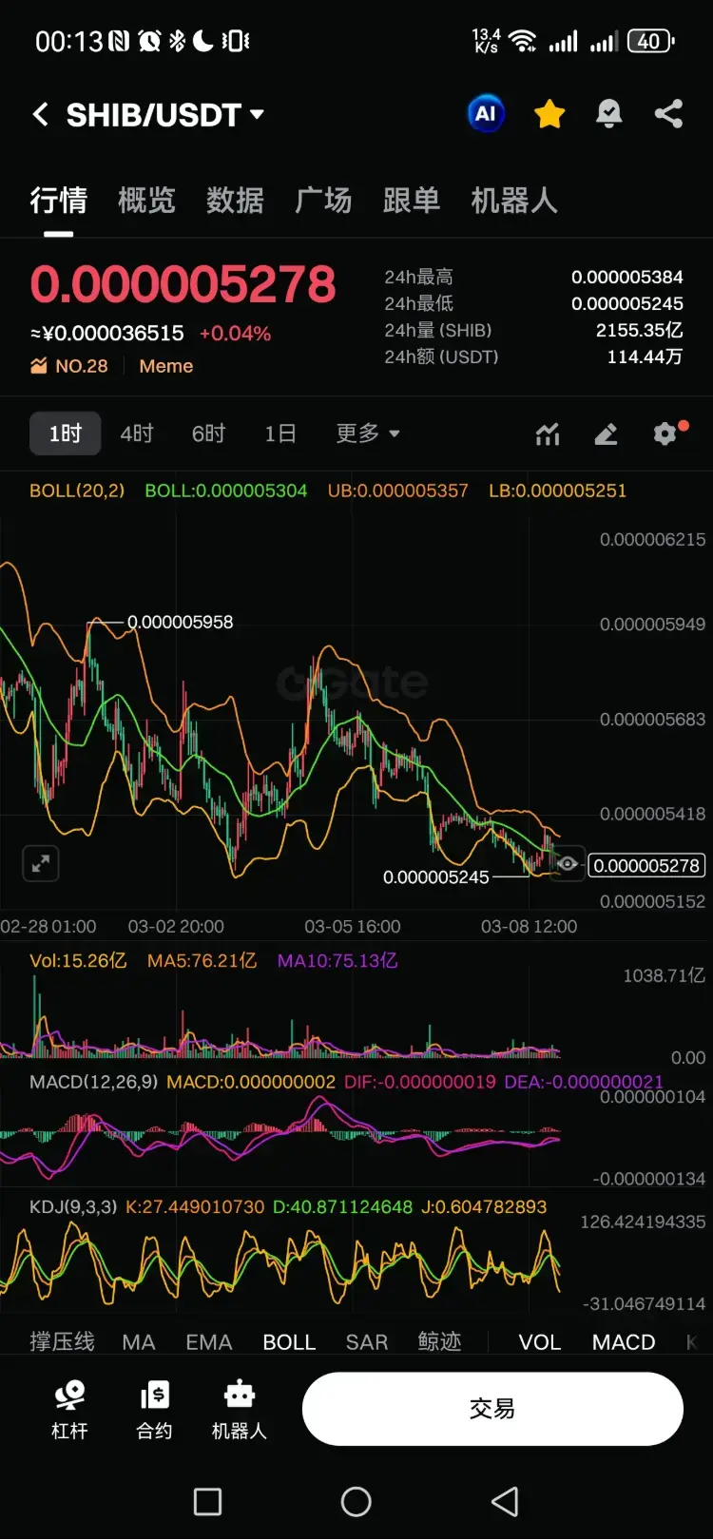Tap the 24h最高 value 0.000005384
Image resolution: width=713 pixels, height=1540 pixels.
627,277
